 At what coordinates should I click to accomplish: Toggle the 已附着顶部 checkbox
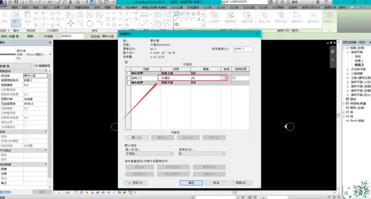coord(25,113)
